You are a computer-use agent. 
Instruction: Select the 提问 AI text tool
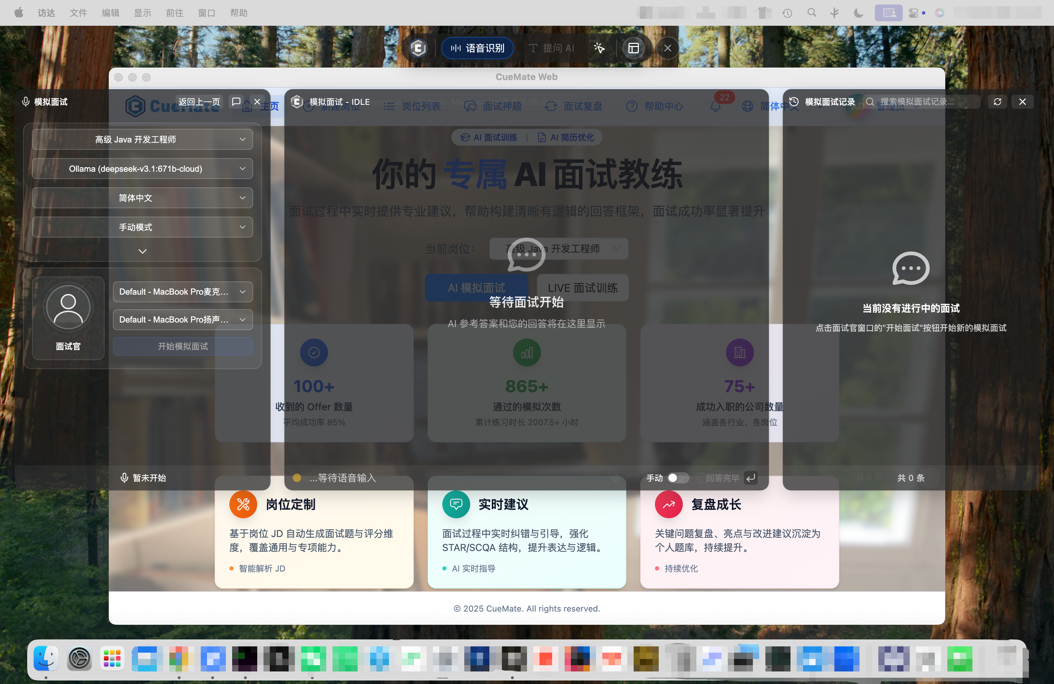coord(551,48)
